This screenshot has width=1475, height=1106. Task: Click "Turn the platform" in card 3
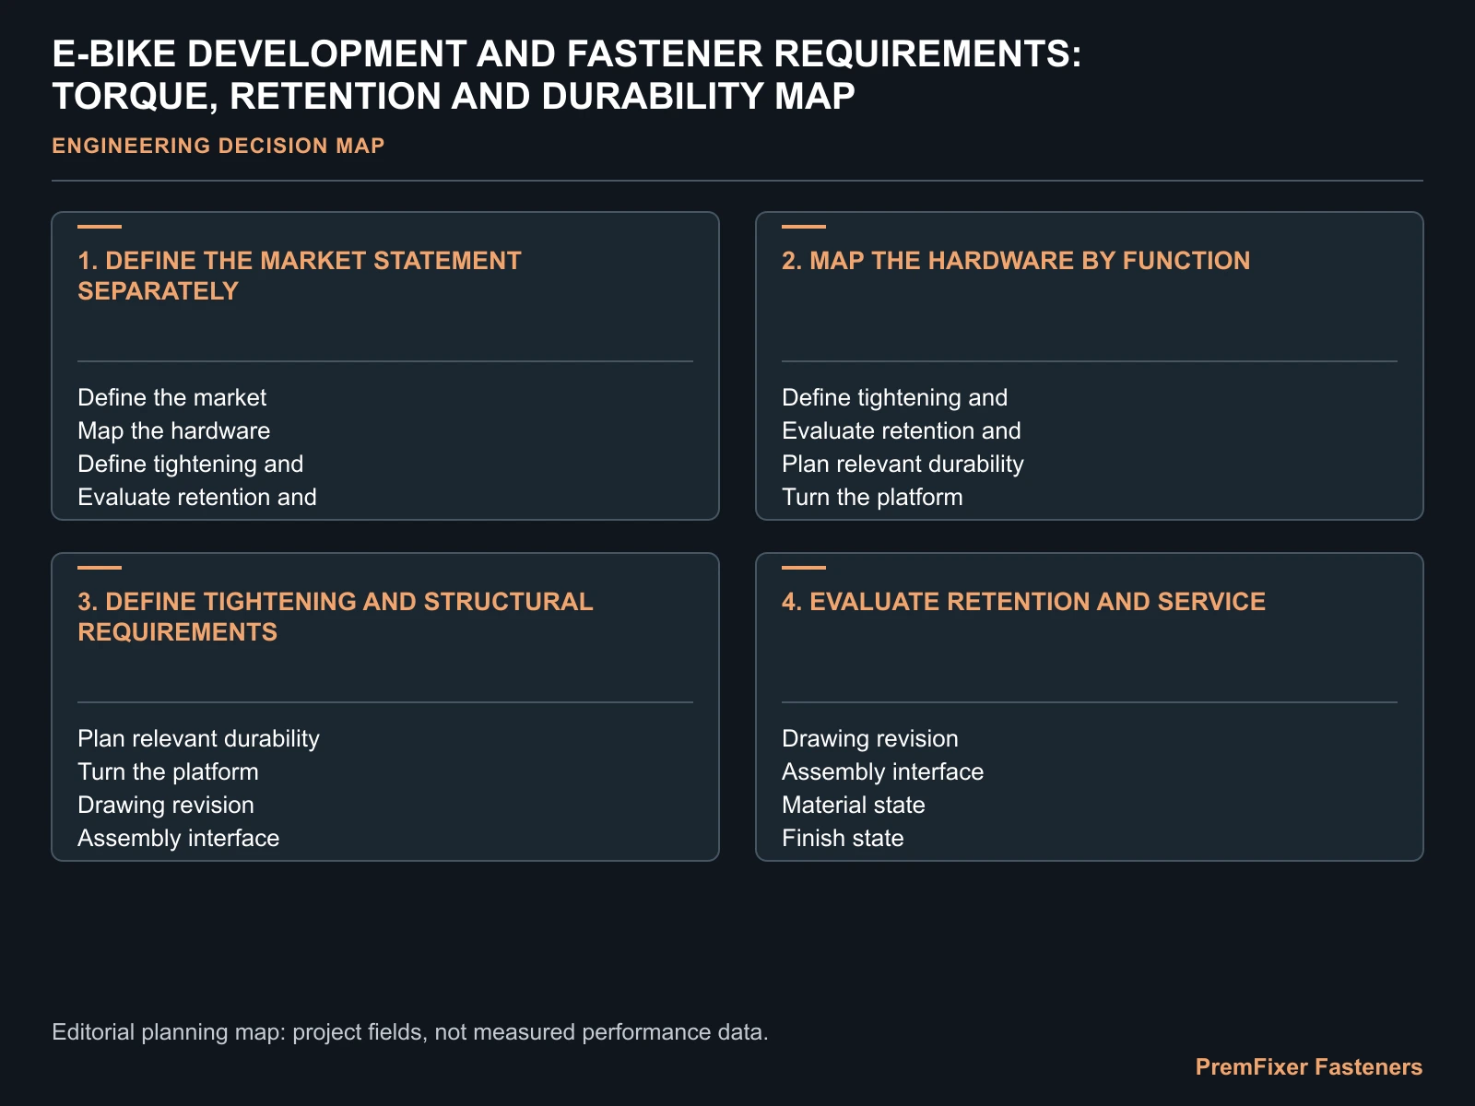168,771
